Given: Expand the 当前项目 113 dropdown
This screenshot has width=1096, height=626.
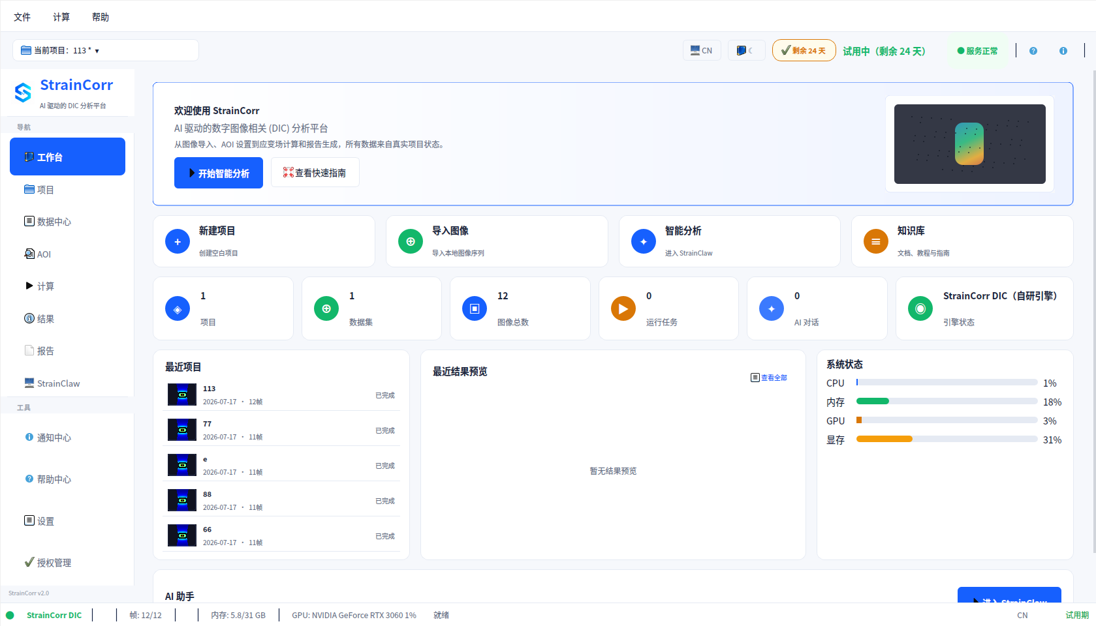Looking at the screenshot, I should pos(106,50).
